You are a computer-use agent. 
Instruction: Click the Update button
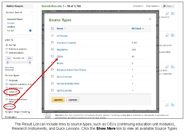58,100
